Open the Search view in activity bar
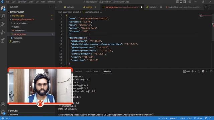This screenshot has height=120, width=214. 3,16
